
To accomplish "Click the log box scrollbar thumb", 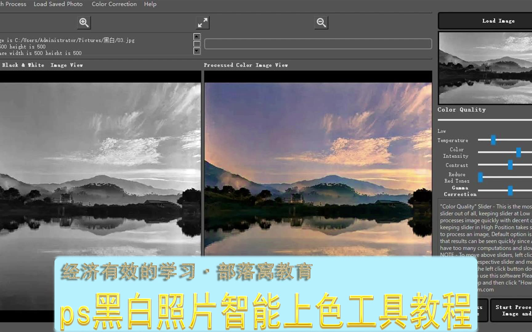I will click(197, 44).
